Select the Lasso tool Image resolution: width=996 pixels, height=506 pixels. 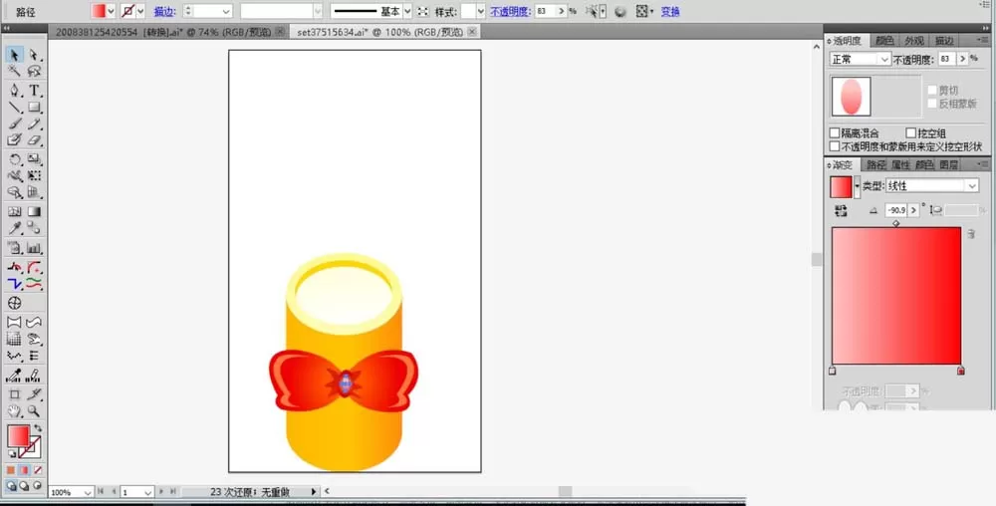pos(34,71)
